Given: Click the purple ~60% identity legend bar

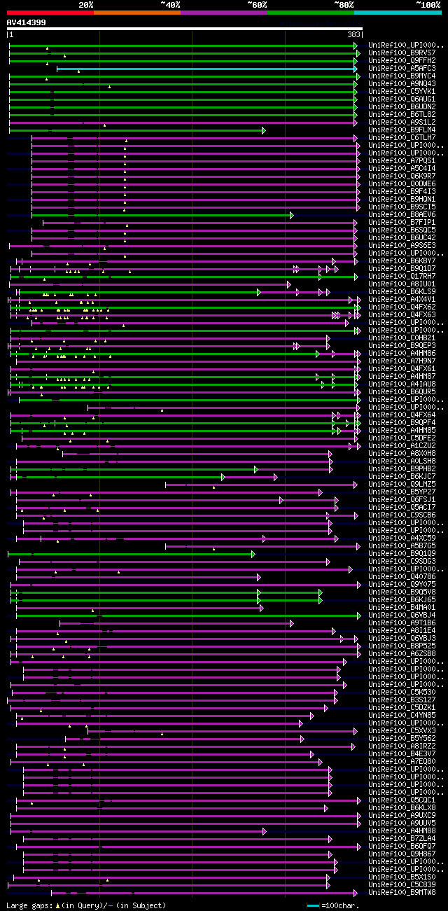Looking at the screenshot, I should (223, 13).
